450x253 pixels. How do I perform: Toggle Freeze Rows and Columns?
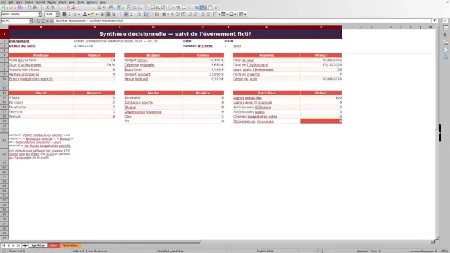click(x=203, y=8)
